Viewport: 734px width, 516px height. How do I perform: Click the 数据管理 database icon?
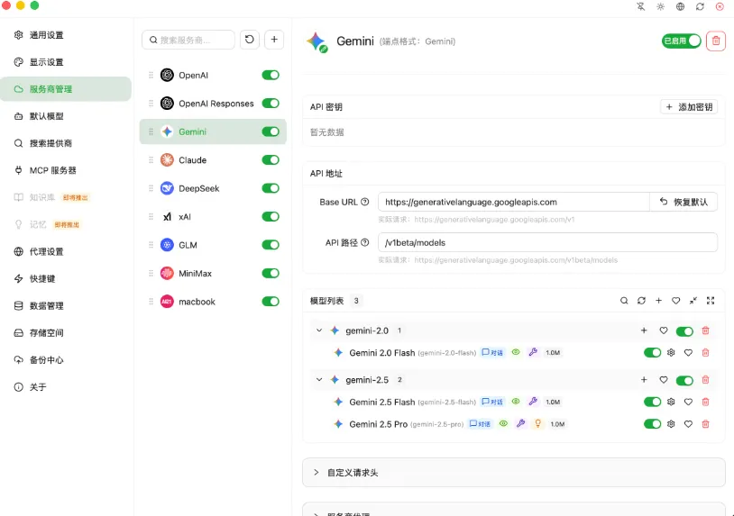coord(19,306)
